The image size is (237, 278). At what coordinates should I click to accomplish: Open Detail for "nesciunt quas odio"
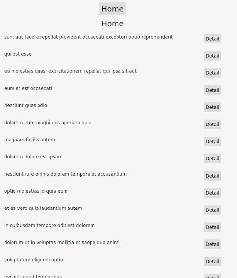(212, 107)
